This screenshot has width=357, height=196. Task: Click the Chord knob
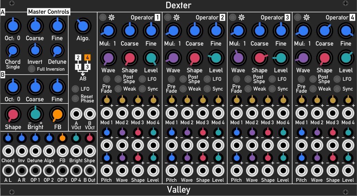[x=13, y=50]
